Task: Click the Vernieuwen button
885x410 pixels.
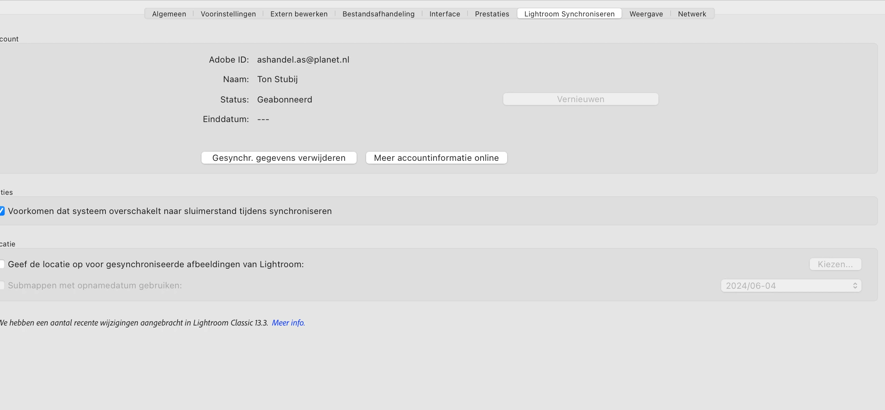Action: tap(580, 99)
